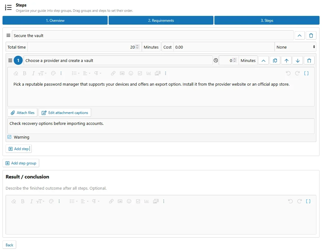The height and width of the screenshot is (251, 322).
Task: Toggle bold in the Result / conclusion editor
Action: pyautogui.click(x=23, y=201)
